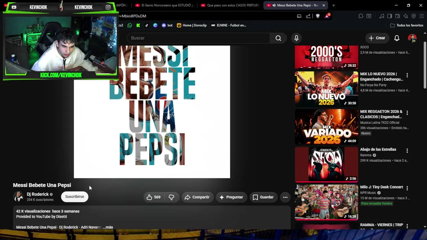Switch to 'Que paso con estos CASOS' tab
Image resolution: width=427 pixels, height=240 pixels.
[230, 5]
